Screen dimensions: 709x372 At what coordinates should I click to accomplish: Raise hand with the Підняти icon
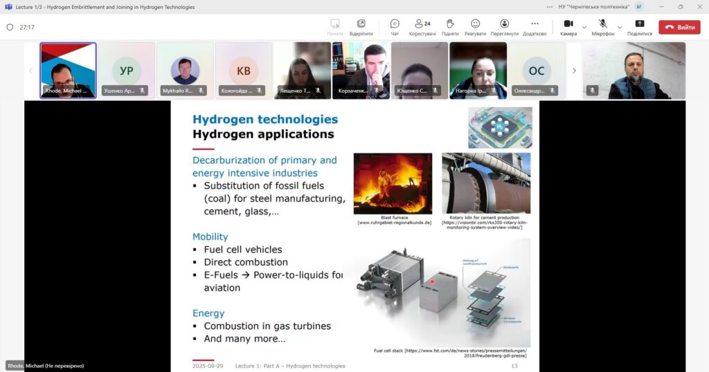point(449,27)
